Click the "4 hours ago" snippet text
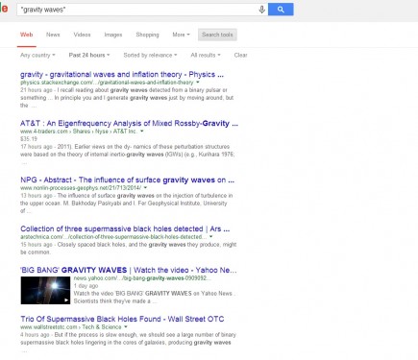 coord(35,335)
